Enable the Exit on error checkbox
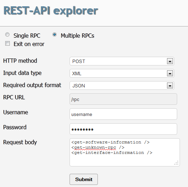This screenshot has height=187, width=188. (7, 44)
